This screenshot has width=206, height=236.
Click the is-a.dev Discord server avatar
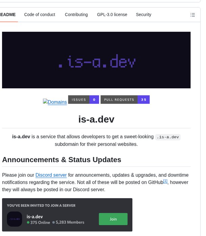pyautogui.click(x=15, y=219)
